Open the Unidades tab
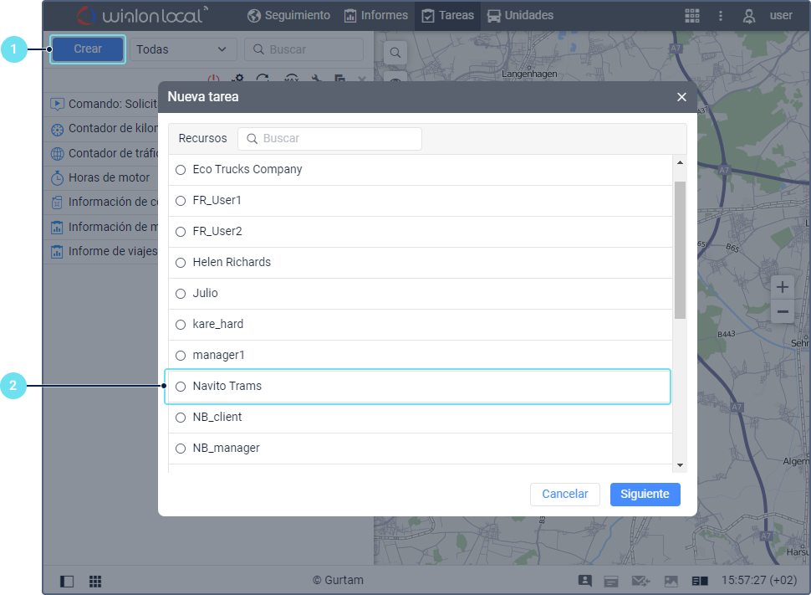811x595 pixels. 520,16
